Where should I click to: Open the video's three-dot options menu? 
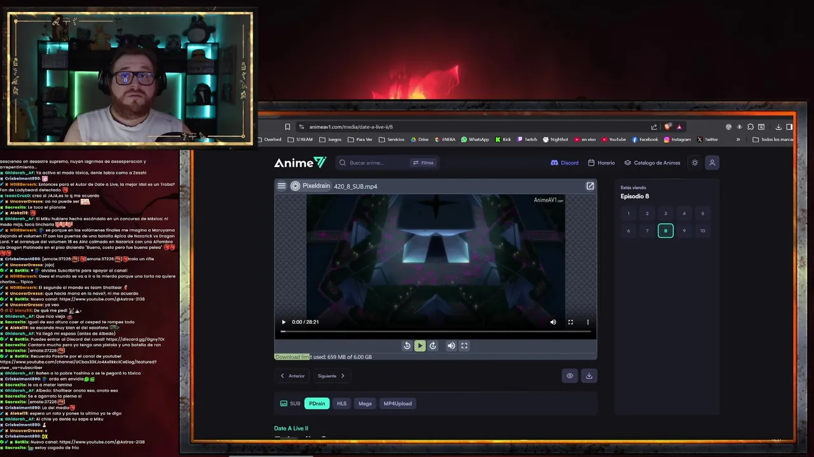588,322
